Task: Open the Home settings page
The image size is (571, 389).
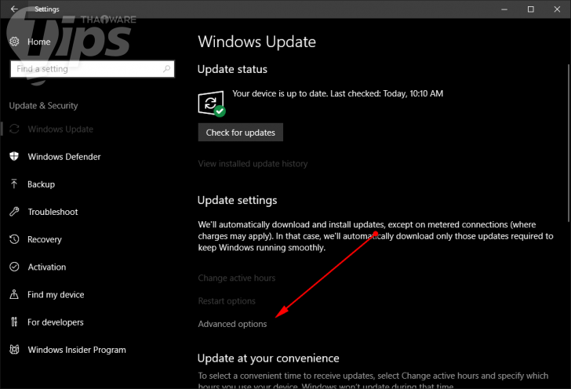Action: click(38, 42)
